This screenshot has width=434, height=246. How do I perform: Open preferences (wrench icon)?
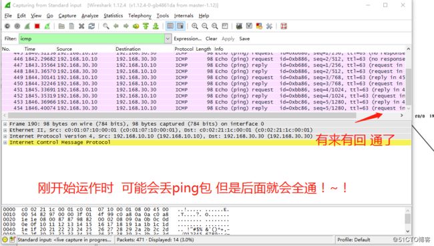point(269,26)
